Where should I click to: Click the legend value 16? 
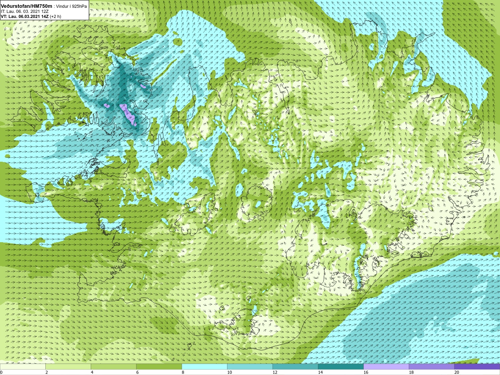[x=366, y=372]
